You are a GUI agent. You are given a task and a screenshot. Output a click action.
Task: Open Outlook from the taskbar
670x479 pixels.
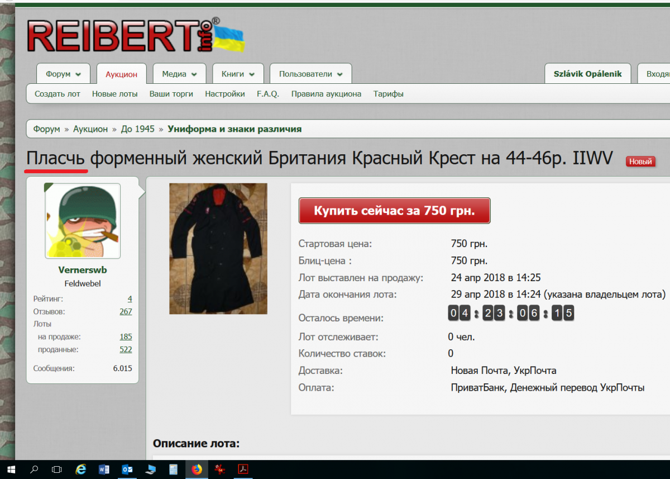coord(127,469)
